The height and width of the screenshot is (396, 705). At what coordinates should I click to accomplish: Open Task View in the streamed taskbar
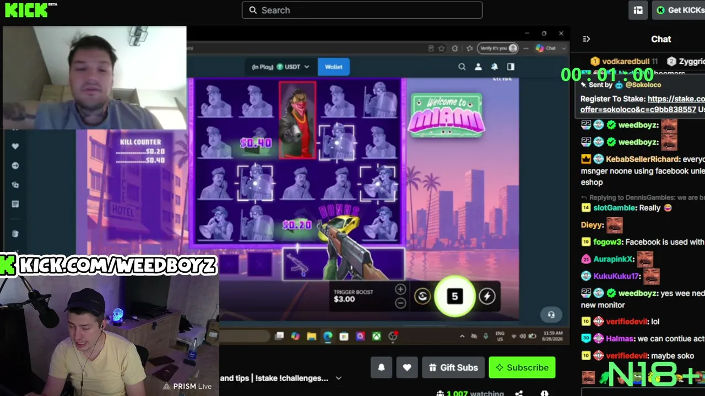279,336
